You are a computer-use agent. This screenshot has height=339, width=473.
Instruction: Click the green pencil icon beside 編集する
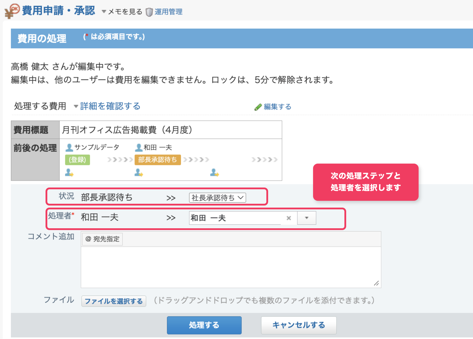258,107
